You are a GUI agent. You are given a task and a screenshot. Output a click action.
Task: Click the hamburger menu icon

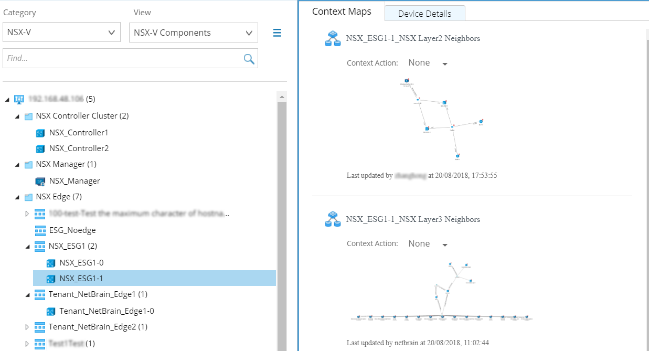[x=277, y=33]
